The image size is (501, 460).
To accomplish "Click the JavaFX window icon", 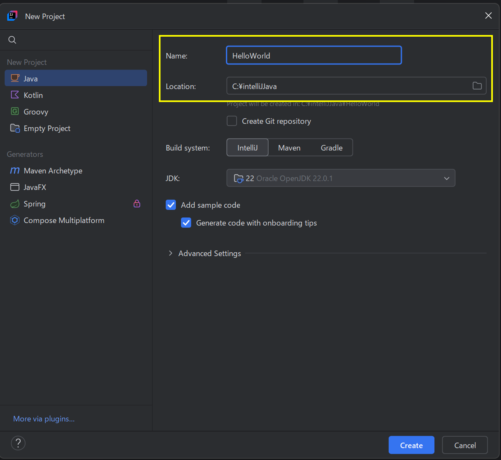I will coord(15,187).
